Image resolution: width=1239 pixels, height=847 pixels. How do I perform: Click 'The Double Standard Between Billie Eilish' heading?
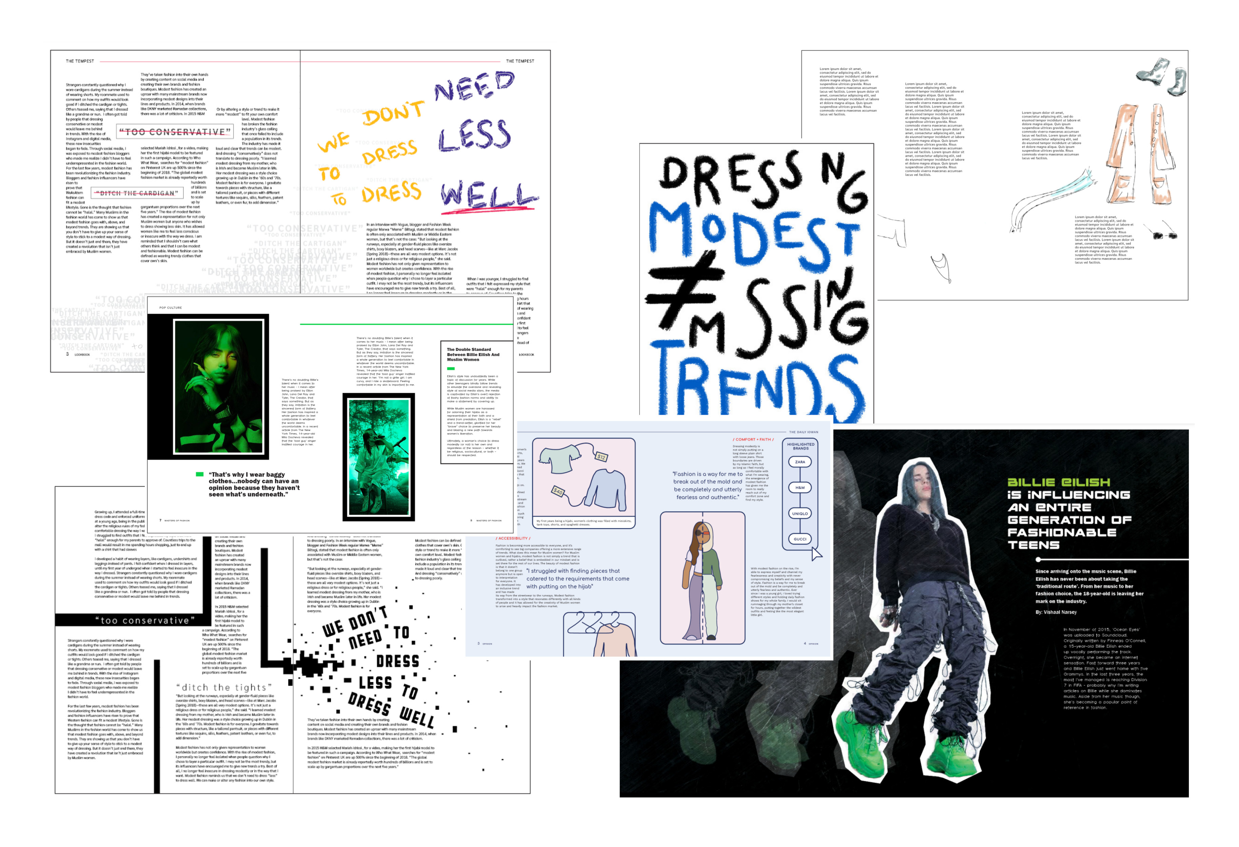tap(473, 354)
